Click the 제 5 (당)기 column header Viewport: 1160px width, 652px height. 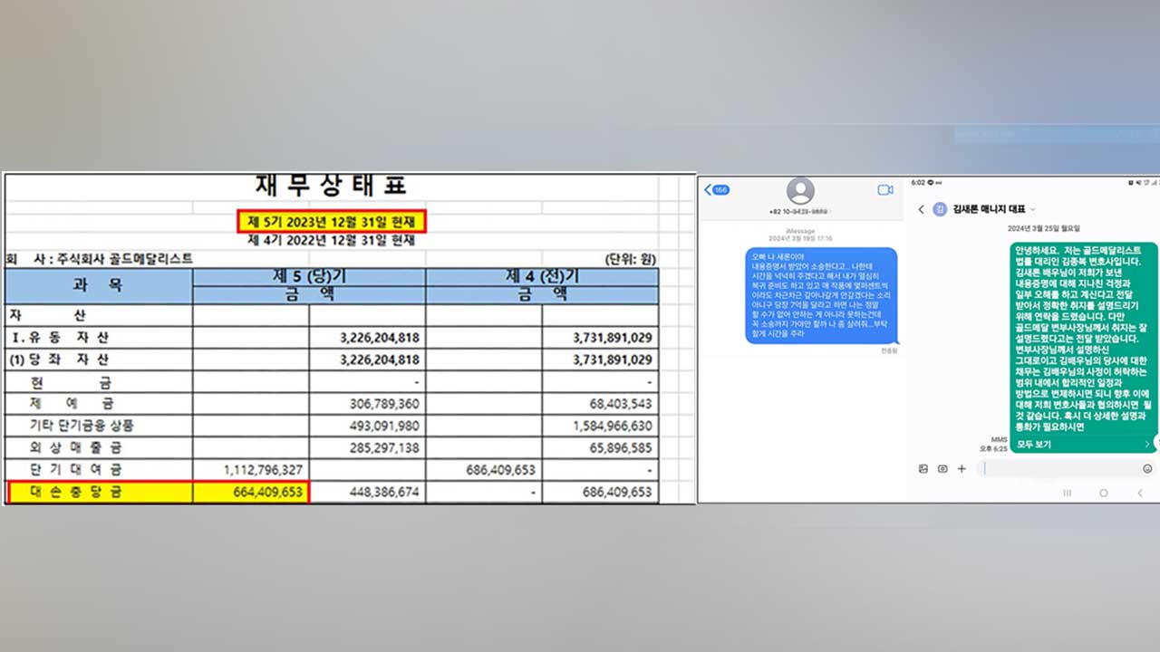pyautogui.click(x=308, y=276)
